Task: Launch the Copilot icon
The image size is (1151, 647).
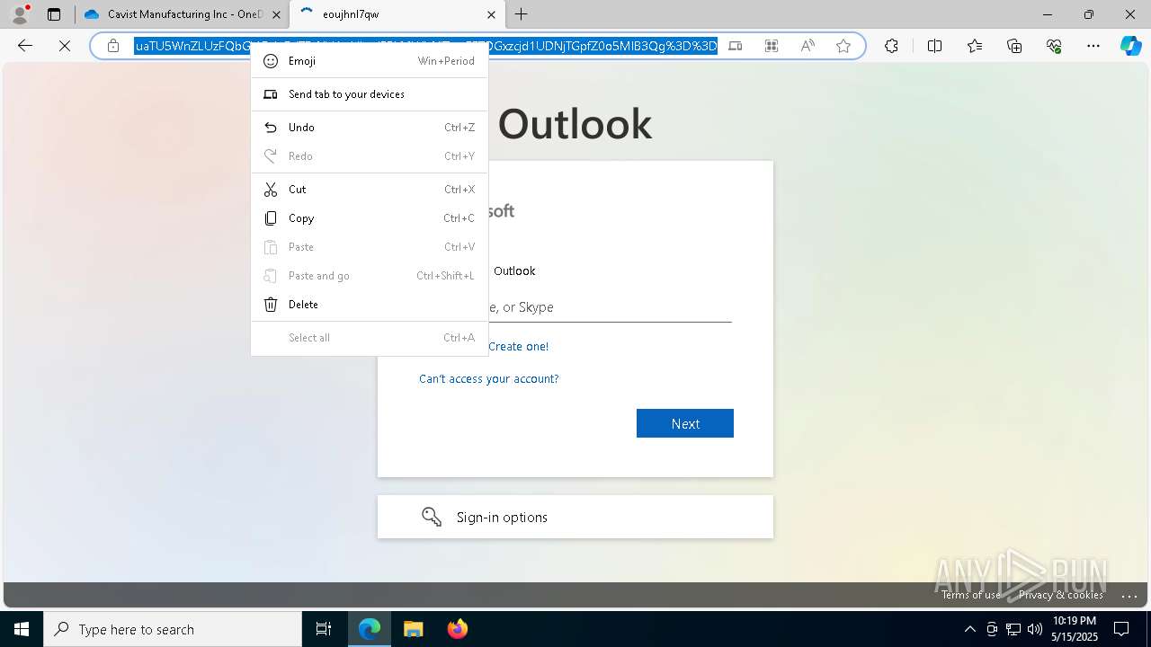Action: click(x=1131, y=46)
